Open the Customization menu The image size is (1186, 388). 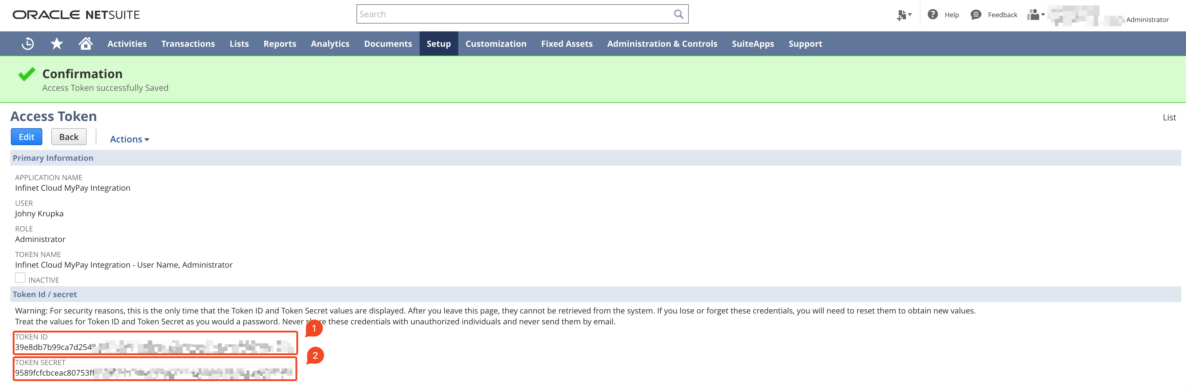pyautogui.click(x=495, y=44)
